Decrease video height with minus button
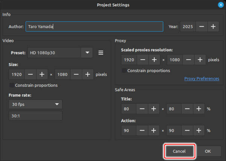Viewport: 226px width, 161px height. (x=76, y=74)
